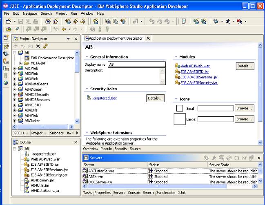
Task: Click the Run running-man toolbar icon
Action: 228,21
